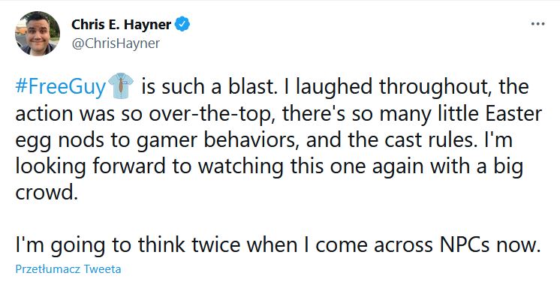Click the display name Chris E. Hayner
Viewport: 560px width, 282px height.
[x=122, y=25]
